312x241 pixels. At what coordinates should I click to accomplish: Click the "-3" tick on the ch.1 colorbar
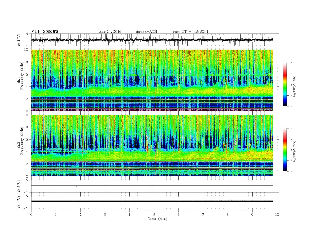coord(291,63)
